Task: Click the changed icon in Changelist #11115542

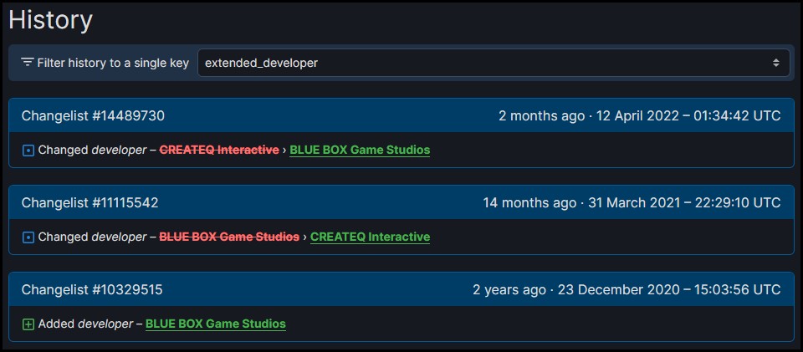Action: [28, 237]
